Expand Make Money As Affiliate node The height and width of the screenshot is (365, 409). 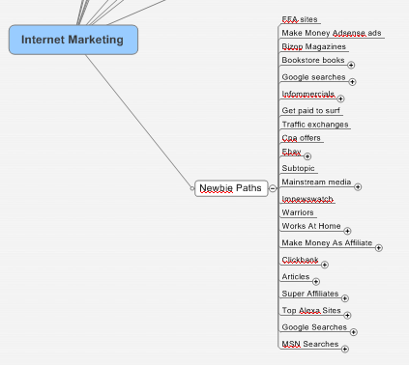pyautogui.click(x=379, y=248)
